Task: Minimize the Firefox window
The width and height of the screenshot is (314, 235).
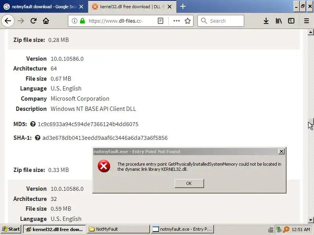Action: 297,7
